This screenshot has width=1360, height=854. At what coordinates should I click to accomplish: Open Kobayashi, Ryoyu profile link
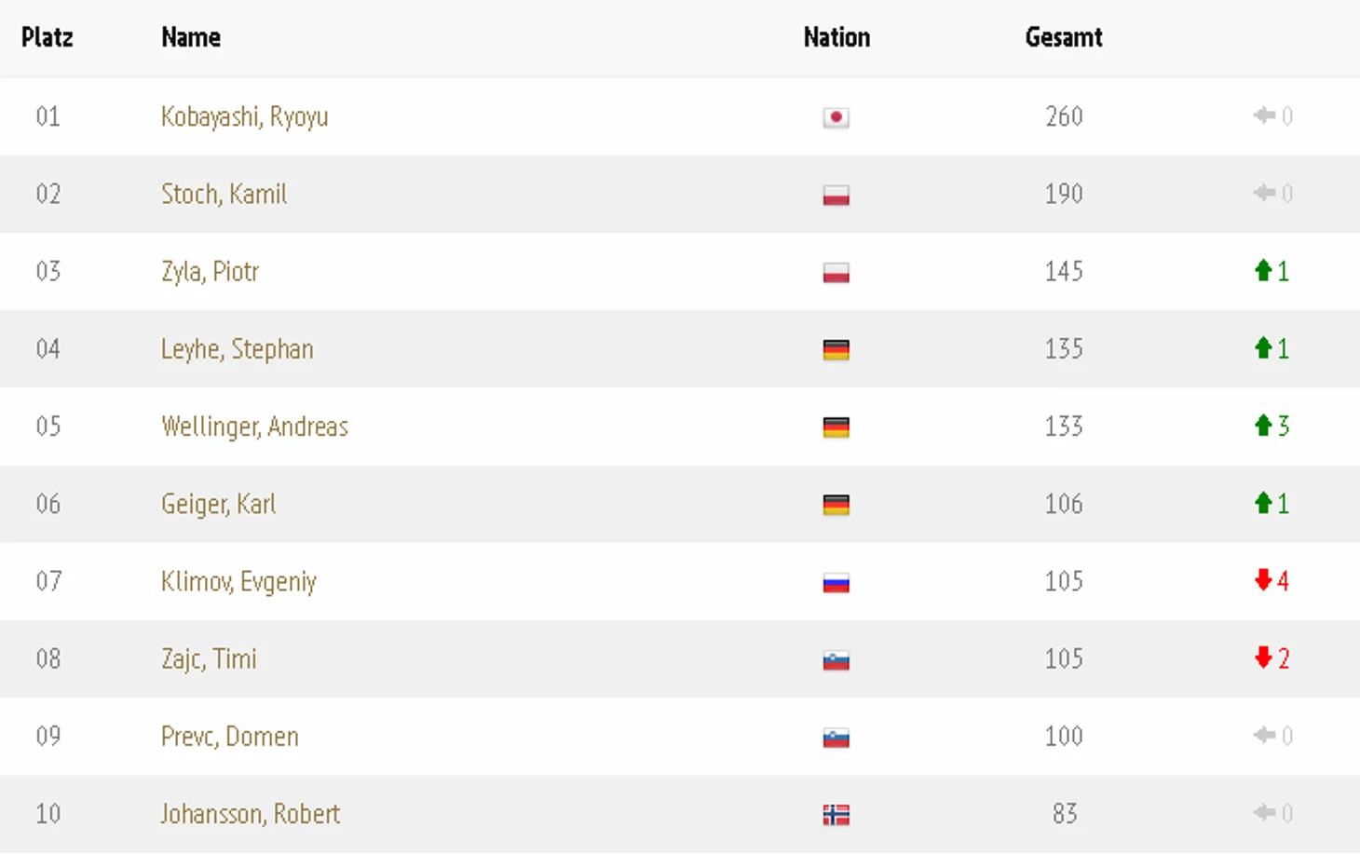tap(245, 117)
